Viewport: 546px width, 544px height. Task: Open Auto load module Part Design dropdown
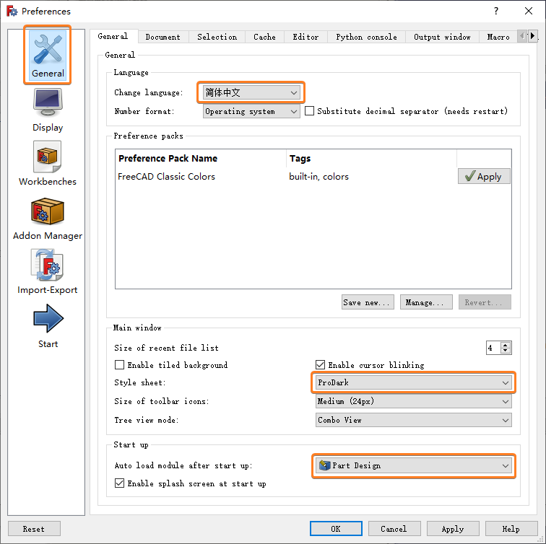[414, 466]
